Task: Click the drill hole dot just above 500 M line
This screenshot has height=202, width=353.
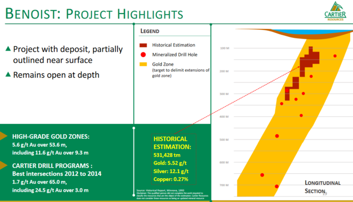Action: [277, 136]
